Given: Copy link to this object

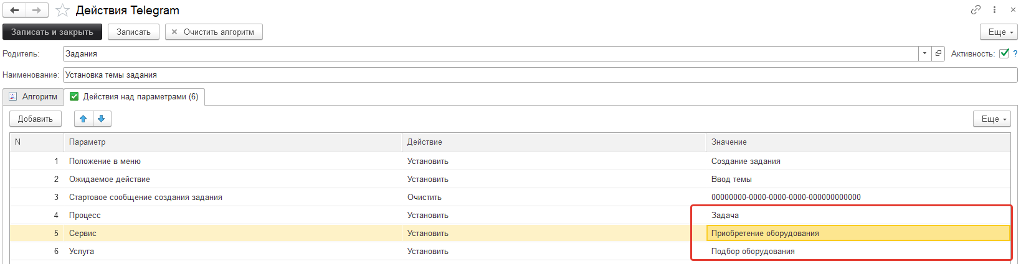Looking at the screenshot, I should [x=976, y=10].
